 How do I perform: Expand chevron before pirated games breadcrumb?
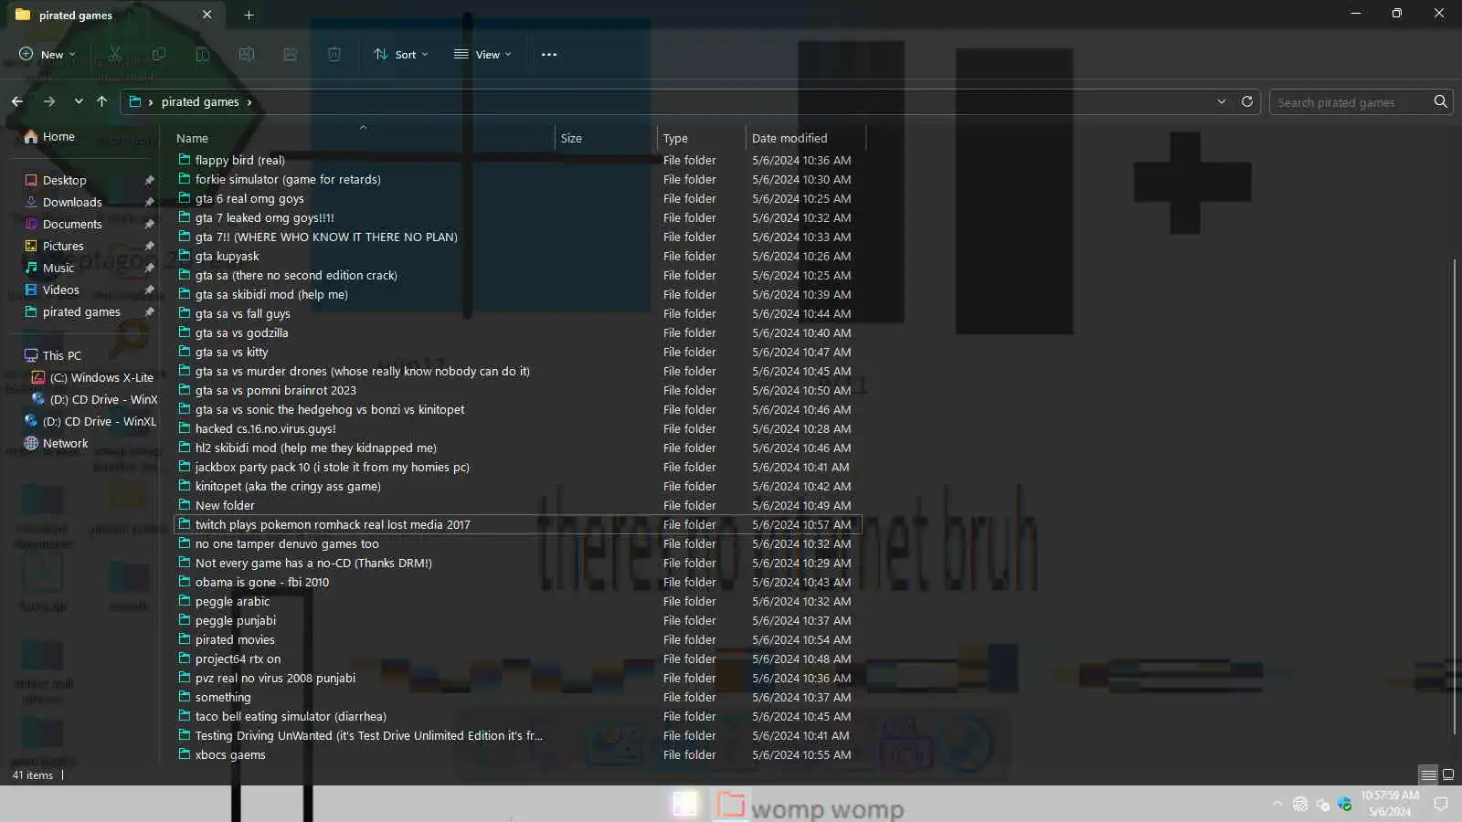[x=151, y=102]
